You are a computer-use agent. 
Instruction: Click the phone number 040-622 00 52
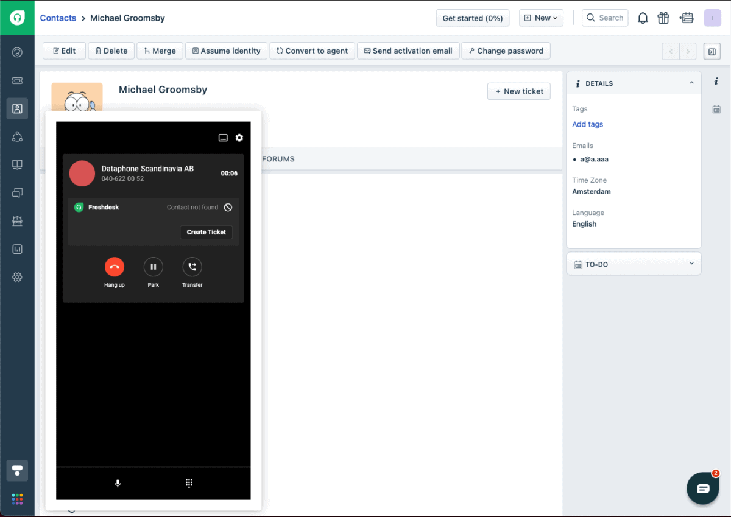[122, 179]
